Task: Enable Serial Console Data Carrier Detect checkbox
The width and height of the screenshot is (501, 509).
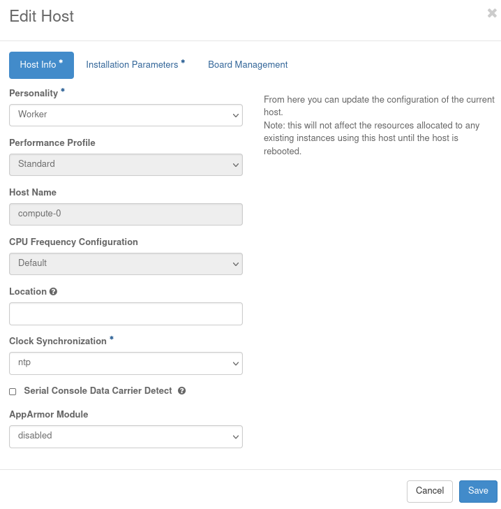Action: coord(13,392)
